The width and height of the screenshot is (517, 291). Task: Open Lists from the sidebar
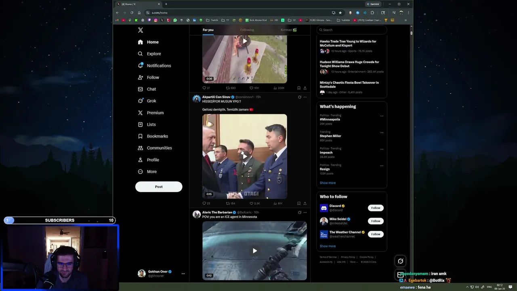pos(147,124)
